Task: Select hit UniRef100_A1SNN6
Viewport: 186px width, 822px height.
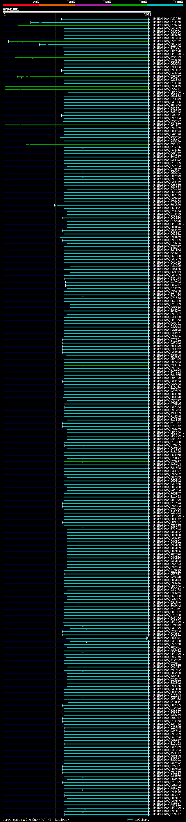Action: point(167,221)
